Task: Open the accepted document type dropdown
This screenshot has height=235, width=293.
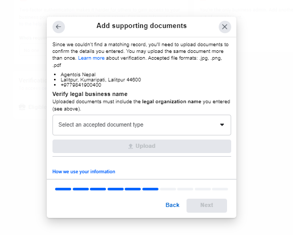Action: [142, 125]
